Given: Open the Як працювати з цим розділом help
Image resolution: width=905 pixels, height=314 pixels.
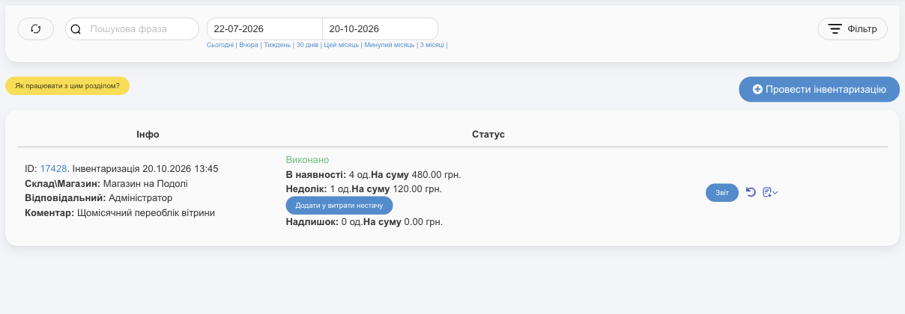Looking at the screenshot, I should click(x=67, y=86).
